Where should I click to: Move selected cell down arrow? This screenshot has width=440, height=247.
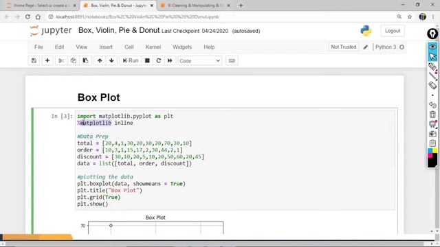[111, 61]
